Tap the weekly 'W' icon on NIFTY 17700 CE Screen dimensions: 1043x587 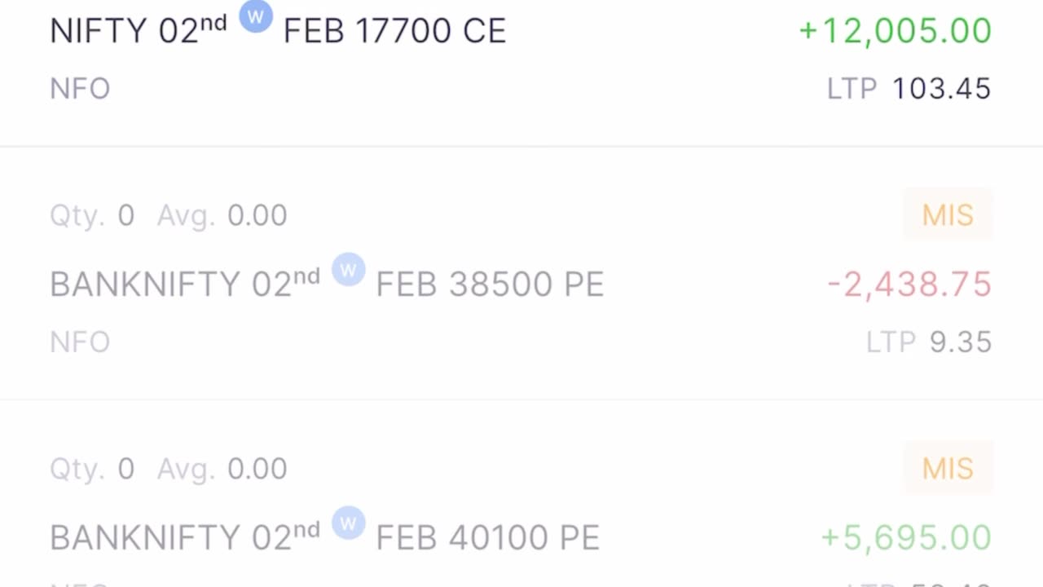pos(256,16)
